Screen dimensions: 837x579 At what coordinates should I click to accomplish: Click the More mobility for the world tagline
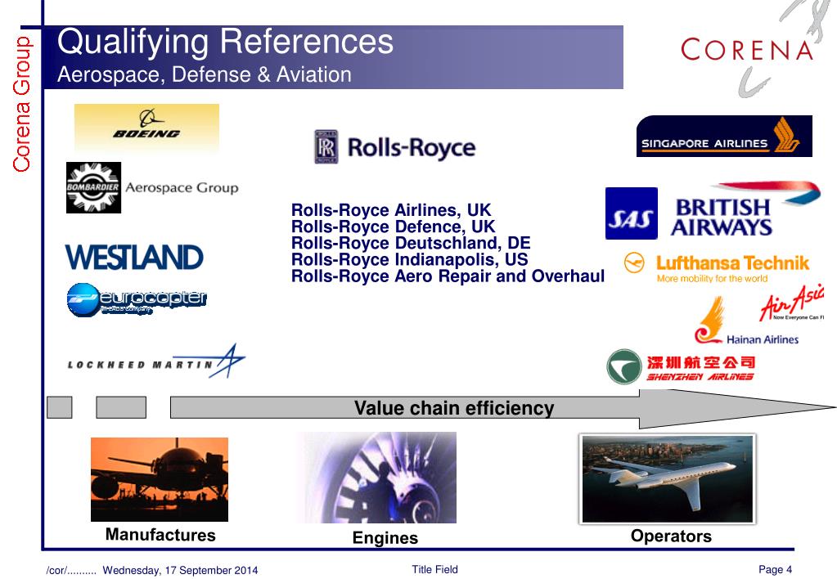click(x=712, y=278)
